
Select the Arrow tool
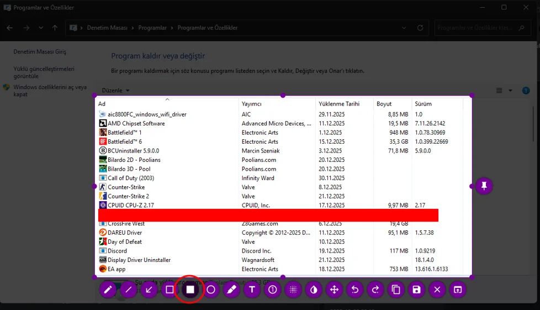coord(149,290)
